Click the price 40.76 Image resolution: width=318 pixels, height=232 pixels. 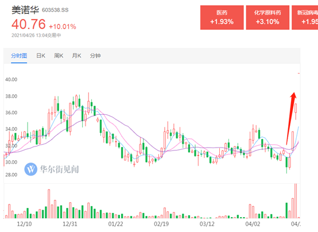(29, 24)
